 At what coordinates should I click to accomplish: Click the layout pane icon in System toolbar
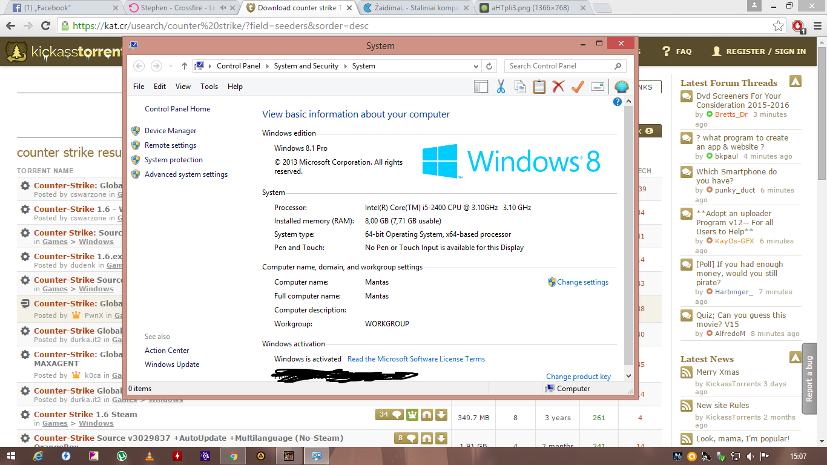coord(481,87)
